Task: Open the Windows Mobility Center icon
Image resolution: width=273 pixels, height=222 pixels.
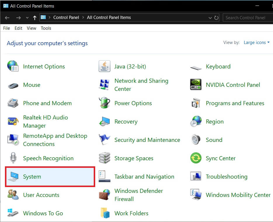Action: pyautogui.click(x=196, y=195)
